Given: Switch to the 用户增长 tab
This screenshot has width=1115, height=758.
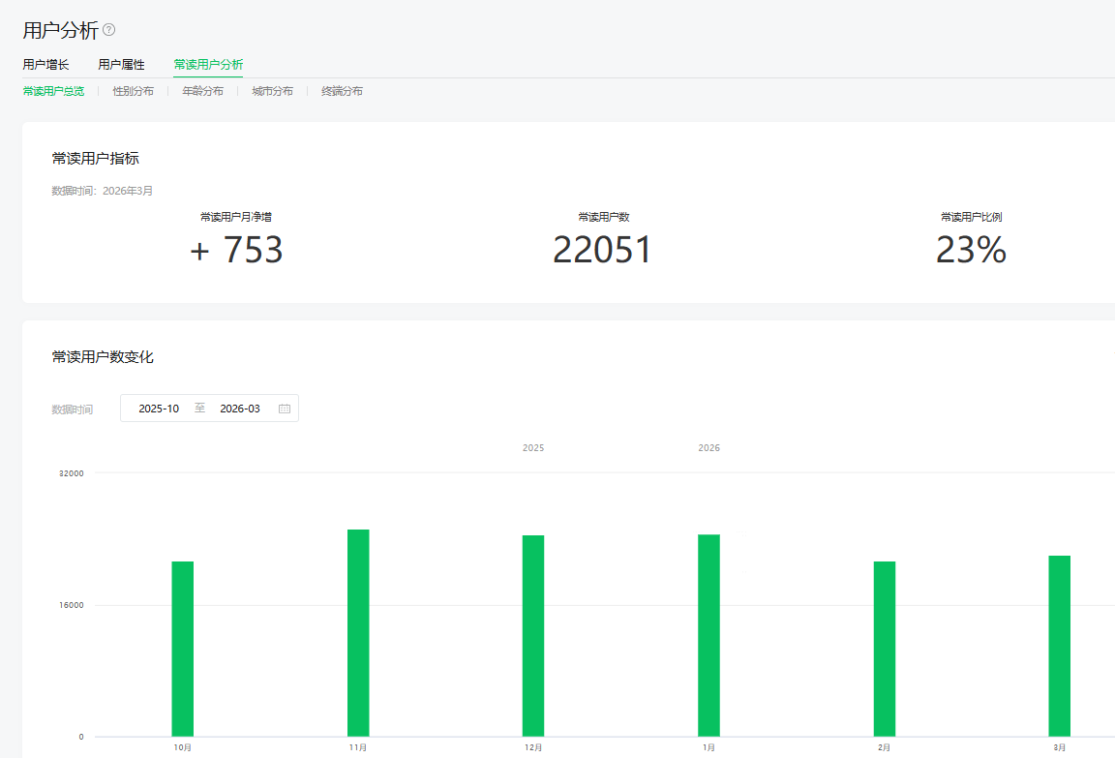Looking at the screenshot, I should [x=45, y=65].
